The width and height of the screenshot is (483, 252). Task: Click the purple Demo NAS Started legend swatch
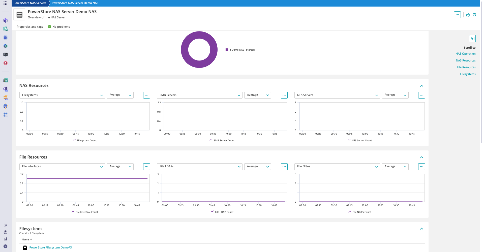pyautogui.click(x=227, y=50)
